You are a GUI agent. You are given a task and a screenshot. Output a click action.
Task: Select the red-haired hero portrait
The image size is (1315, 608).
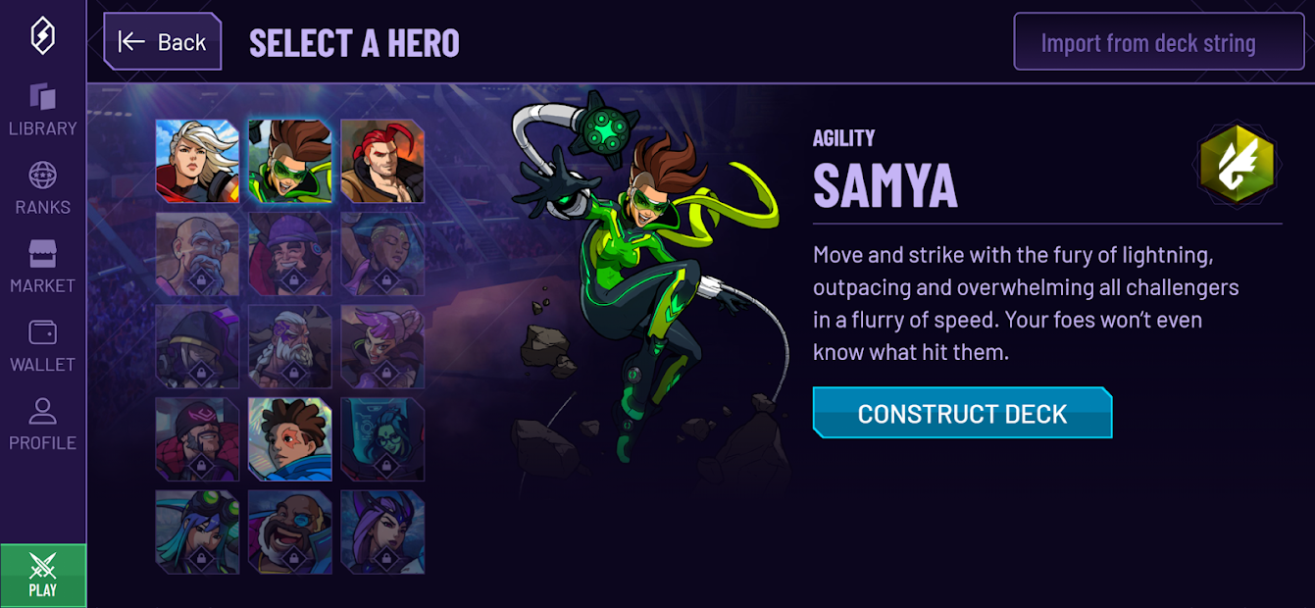pyautogui.click(x=382, y=161)
